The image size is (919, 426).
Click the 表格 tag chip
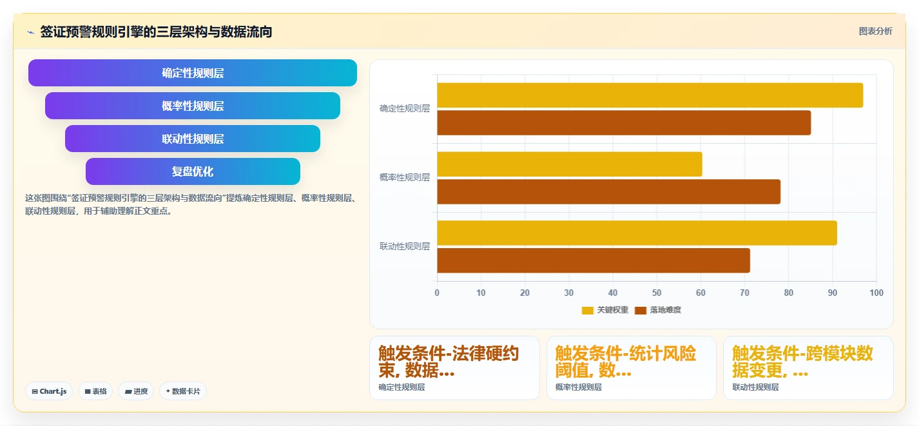tap(95, 391)
